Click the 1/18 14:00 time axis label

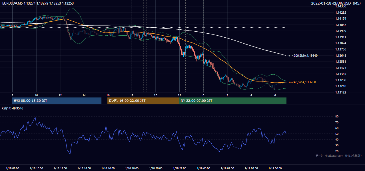coord(84,168)
